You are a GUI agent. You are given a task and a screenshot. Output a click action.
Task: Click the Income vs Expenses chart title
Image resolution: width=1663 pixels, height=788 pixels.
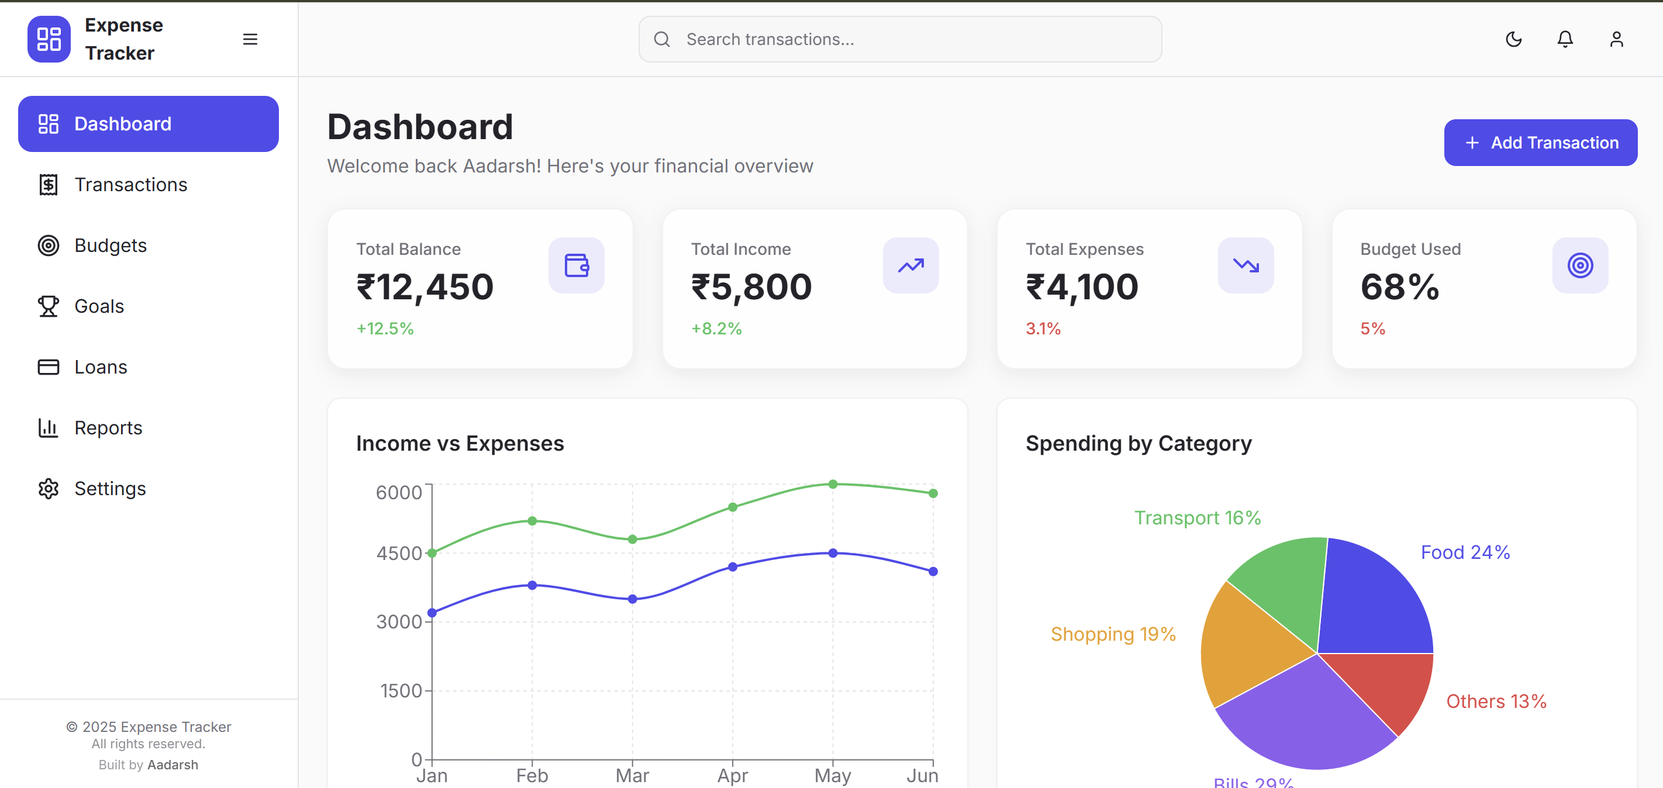460,443
